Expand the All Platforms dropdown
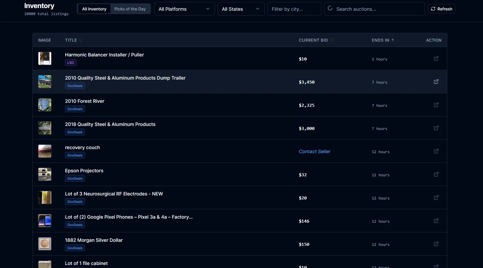This screenshot has width=483, height=268. point(184,9)
